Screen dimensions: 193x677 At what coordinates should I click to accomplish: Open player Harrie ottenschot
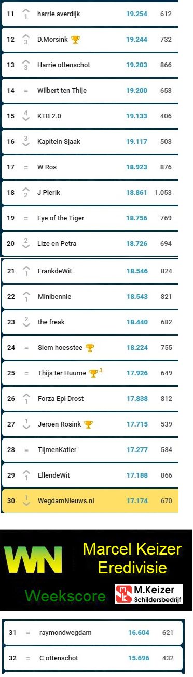pyautogui.click(x=64, y=65)
